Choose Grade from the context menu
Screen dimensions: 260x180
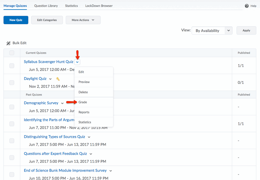point(83,102)
